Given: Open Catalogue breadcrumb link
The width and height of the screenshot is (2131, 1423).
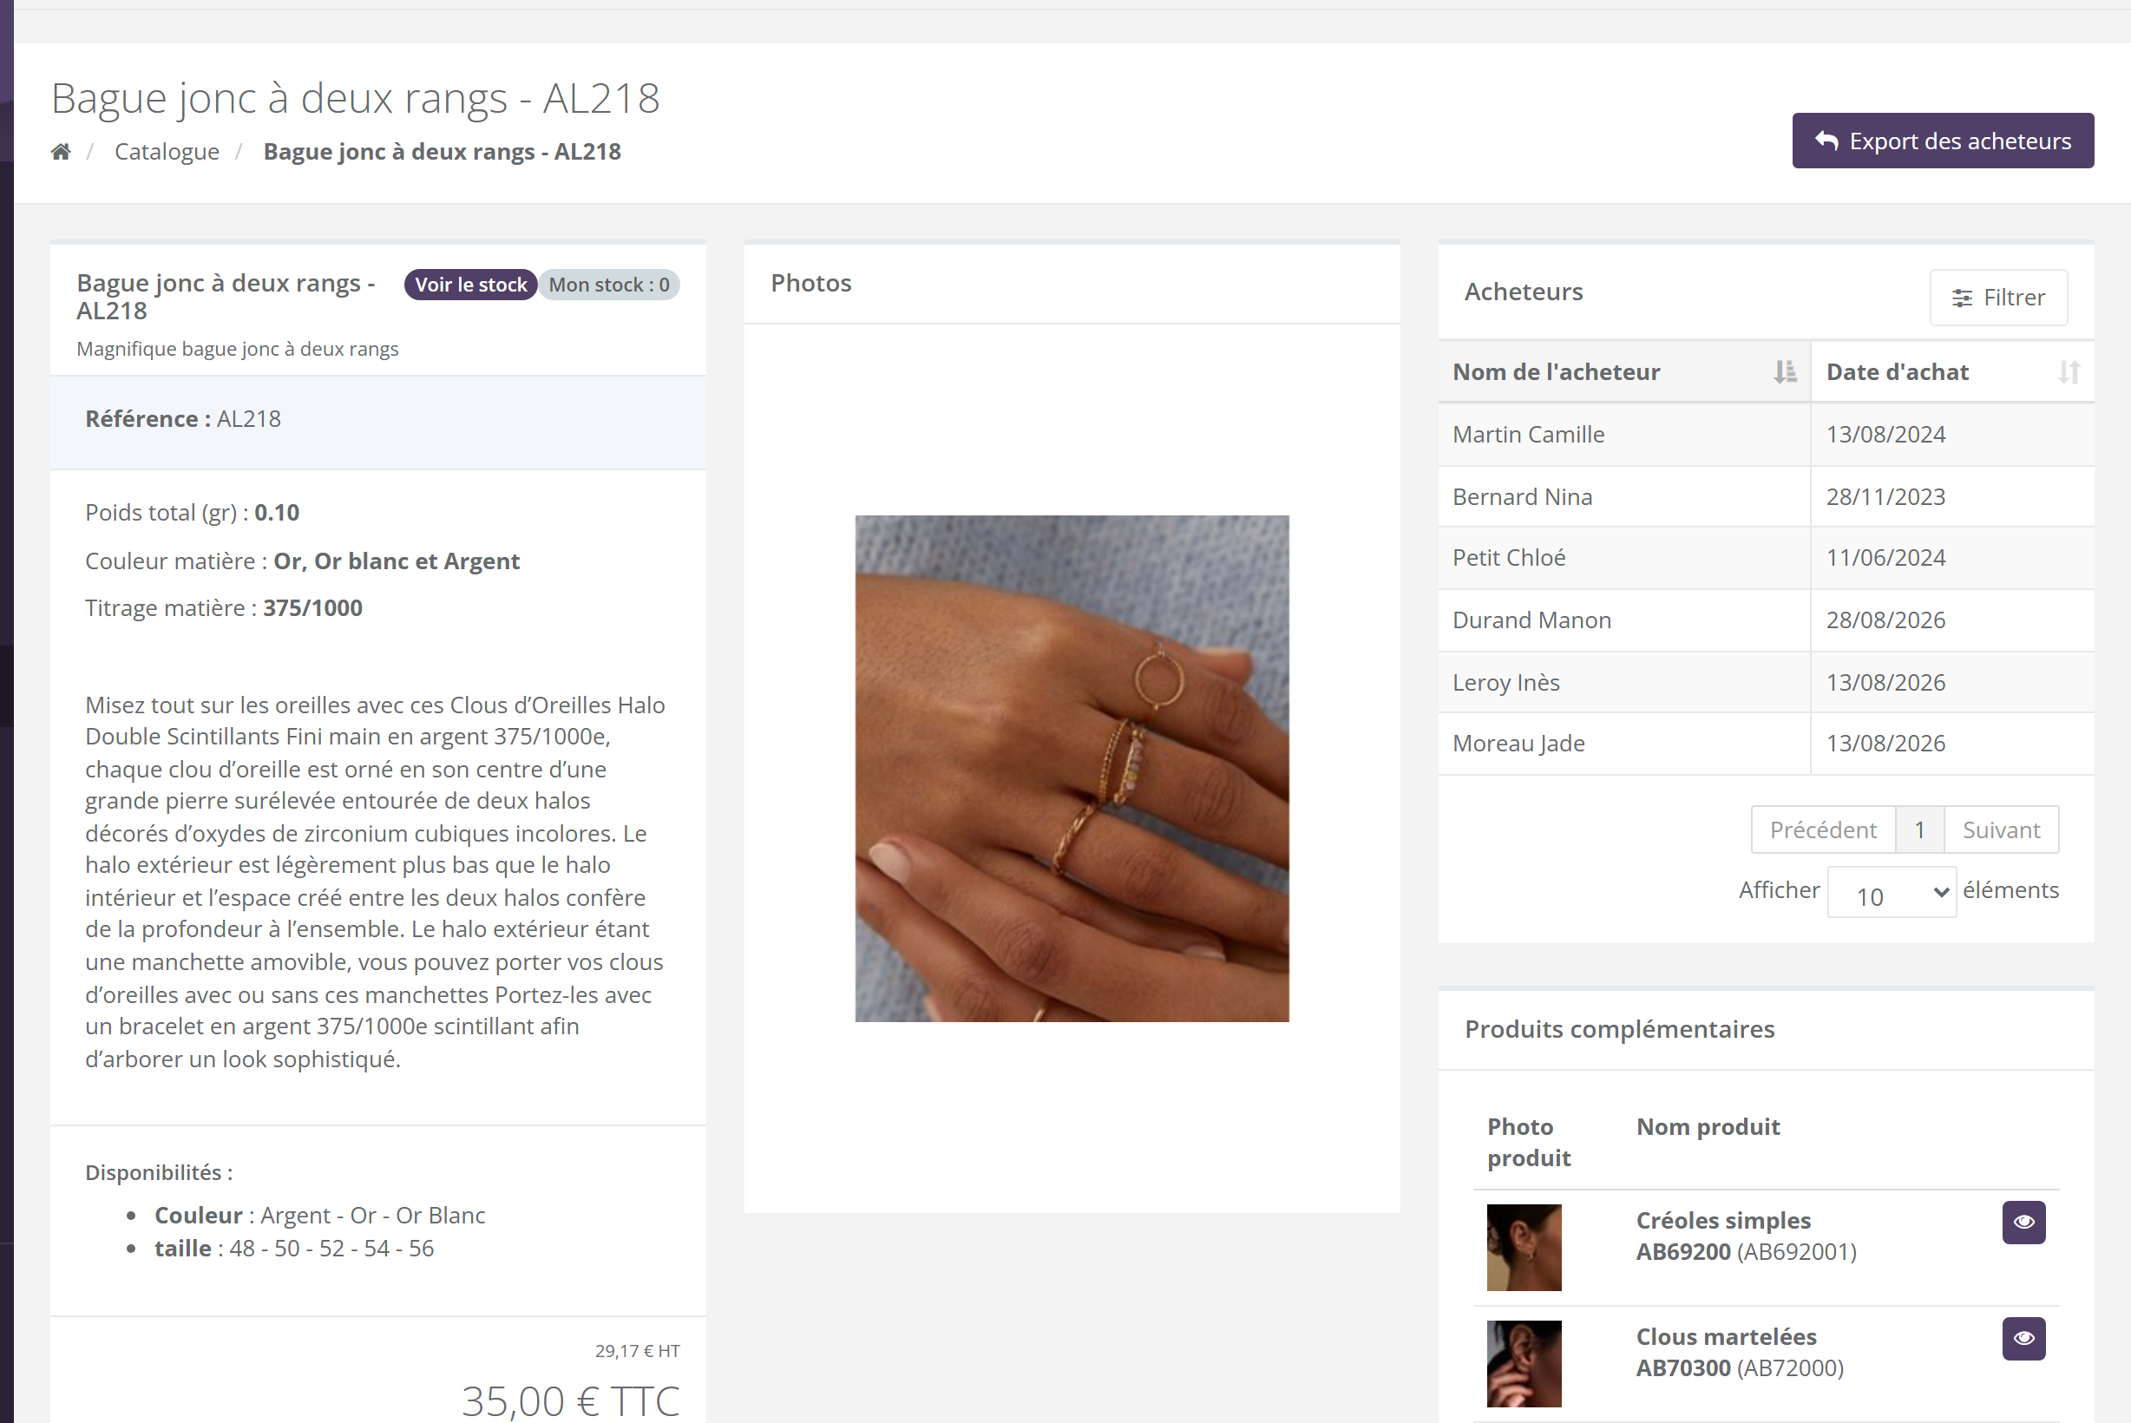Looking at the screenshot, I should click(167, 152).
